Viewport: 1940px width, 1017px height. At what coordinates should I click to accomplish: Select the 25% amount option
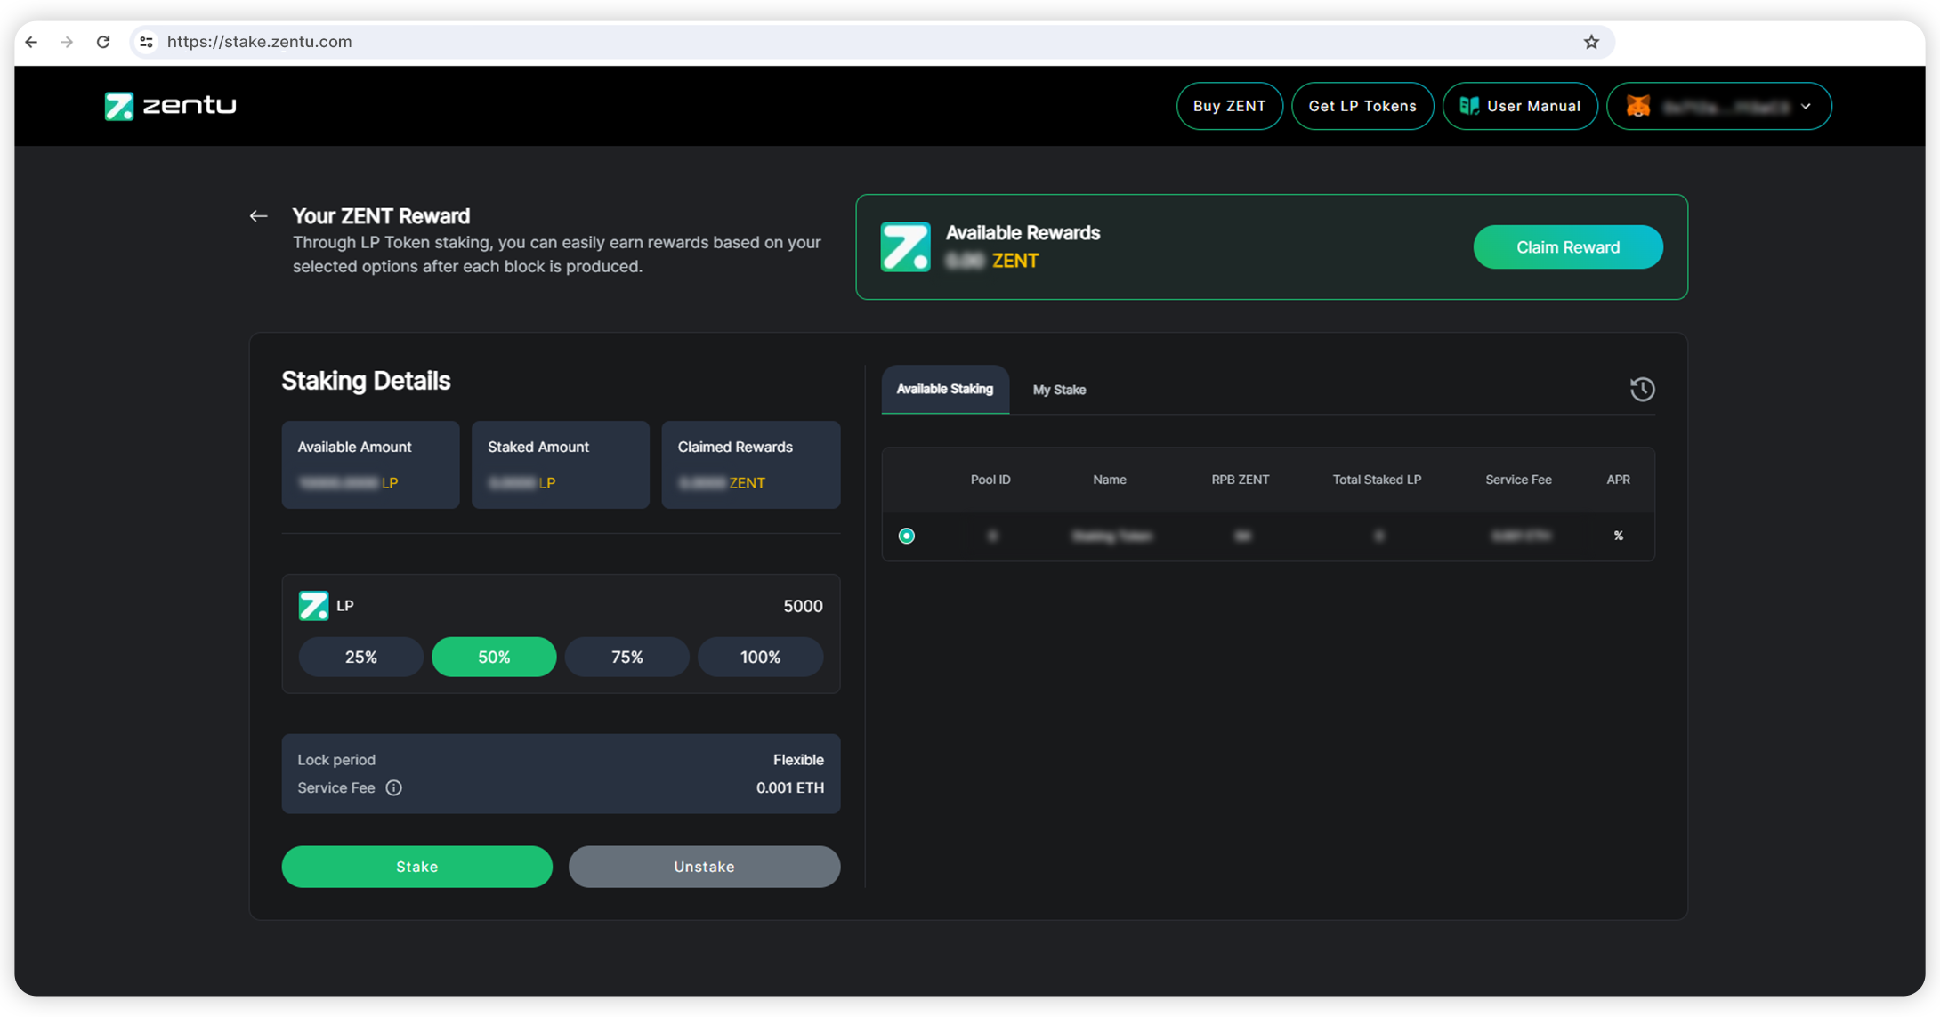(360, 657)
